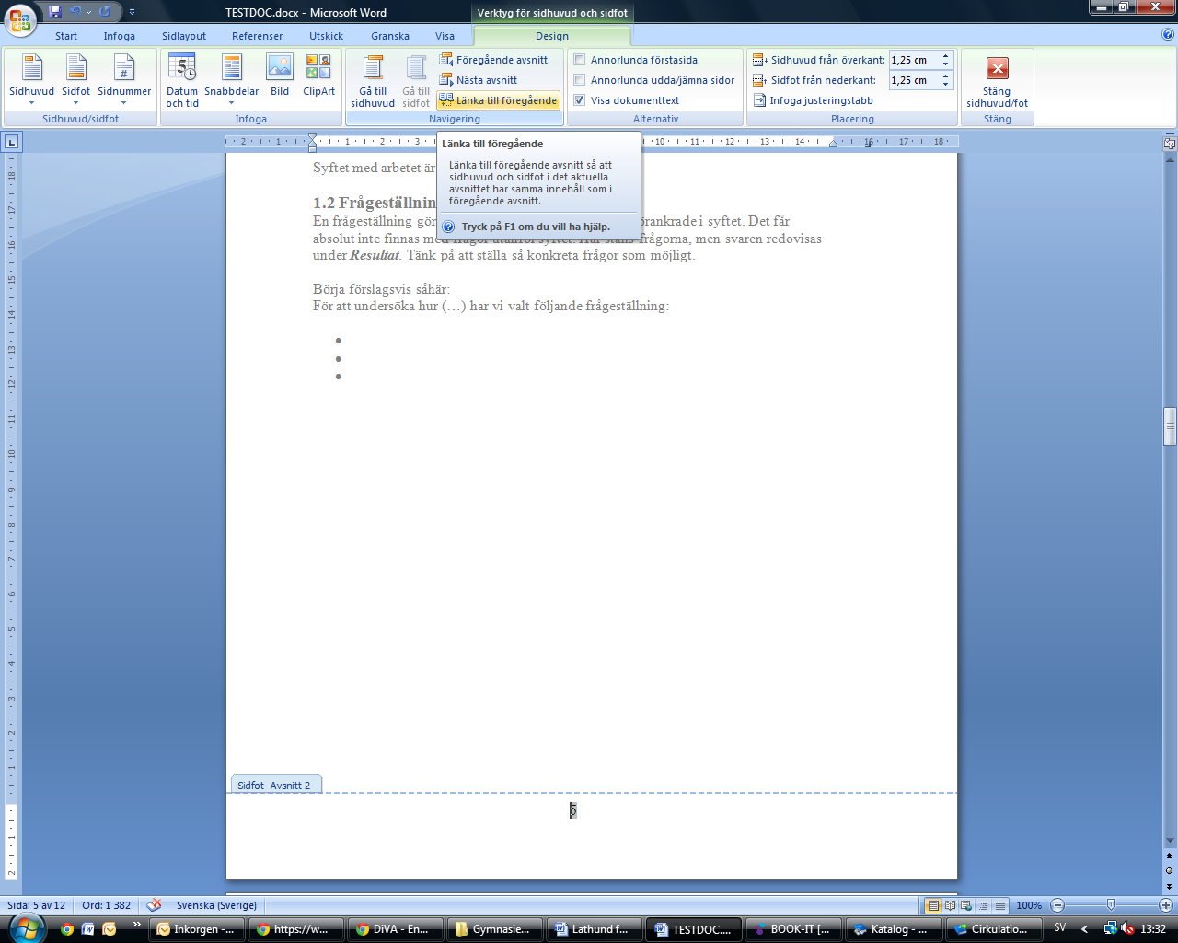Switch to BOOK-IT taskbar window
Image resolution: width=1178 pixels, height=943 pixels.
795,929
